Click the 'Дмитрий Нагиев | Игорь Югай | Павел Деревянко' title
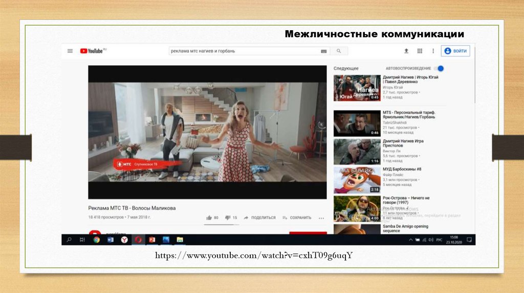 [x=410, y=79]
